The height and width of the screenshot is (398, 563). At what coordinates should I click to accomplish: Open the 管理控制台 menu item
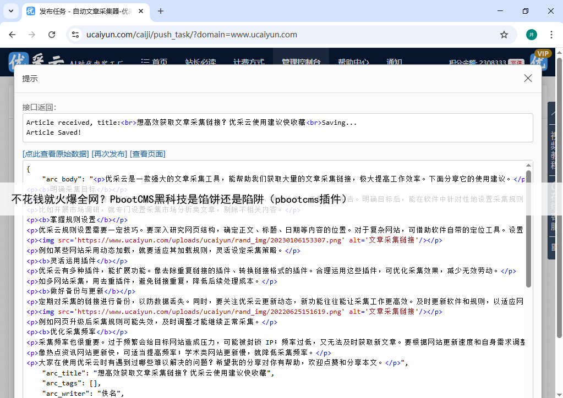pos(300,62)
